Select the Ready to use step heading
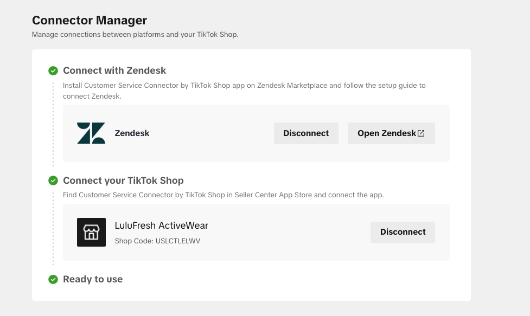Image resolution: width=530 pixels, height=316 pixels. click(93, 280)
